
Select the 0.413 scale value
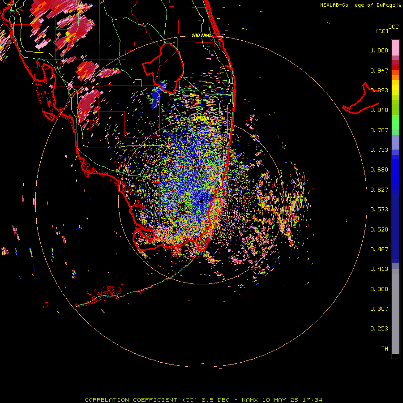379,269
